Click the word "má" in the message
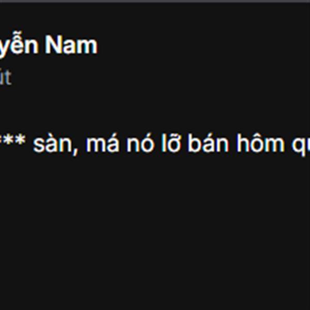 click(102, 143)
